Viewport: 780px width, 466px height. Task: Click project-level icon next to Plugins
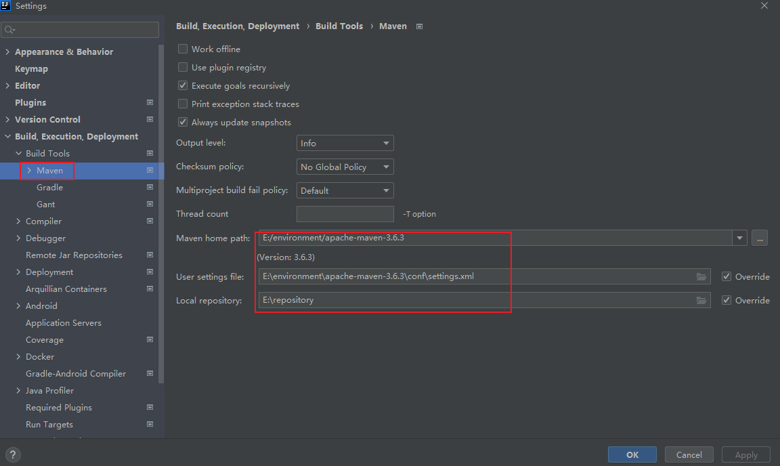[x=150, y=103]
